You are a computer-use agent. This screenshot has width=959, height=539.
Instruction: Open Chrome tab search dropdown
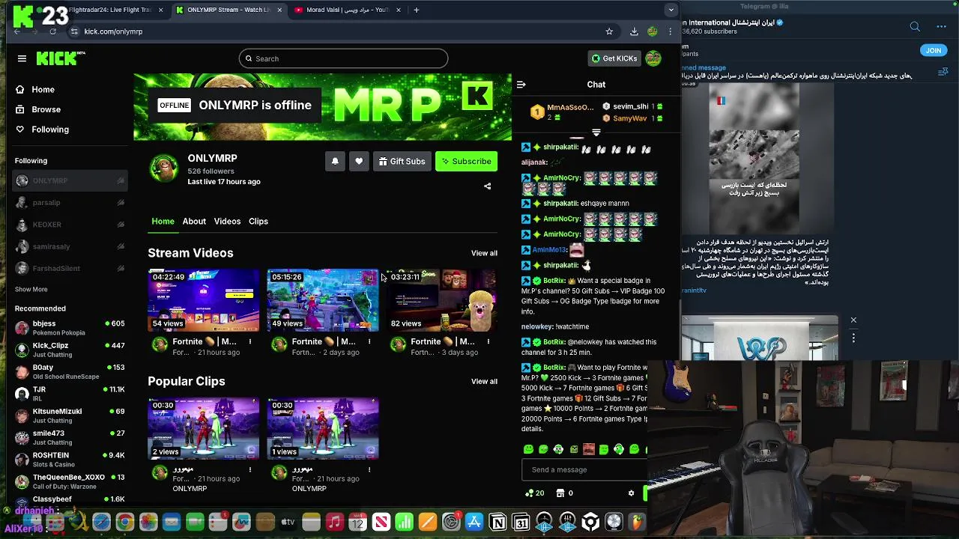pyautogui.click(x=671, y=10)
